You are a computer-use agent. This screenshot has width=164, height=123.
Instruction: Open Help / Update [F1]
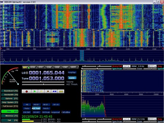pyautogui.click(x=10, y=102)
